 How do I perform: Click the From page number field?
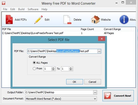click(48, 69)
